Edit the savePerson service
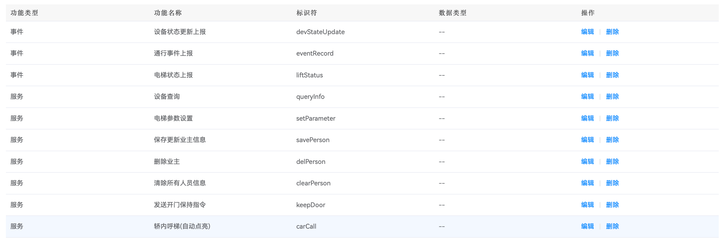The height and width of the screenshot is (246, 722). coord(587,140)
